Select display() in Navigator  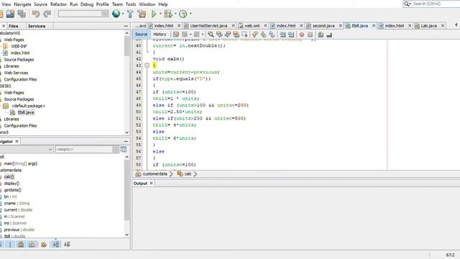[11, 183]
